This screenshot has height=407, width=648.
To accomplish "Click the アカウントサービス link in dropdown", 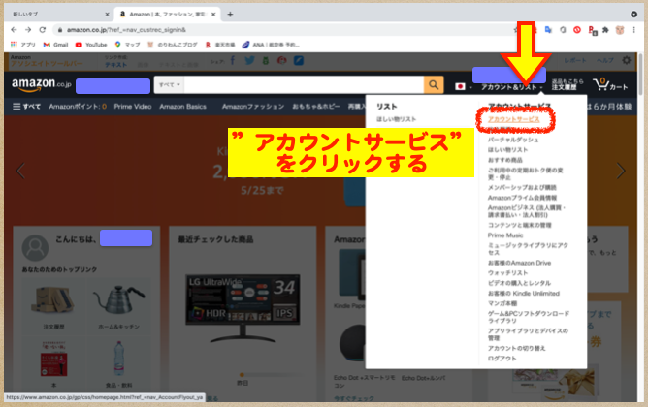I will pyautogui.click(x=514, y=119).
